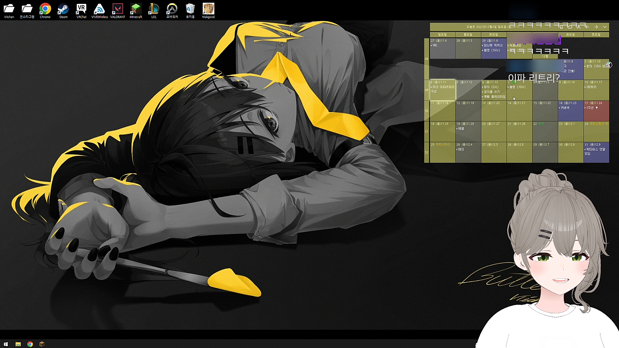619x348 pixels.
Task: Select the December 25 calendar cell
Action: [x=442, y=153]
